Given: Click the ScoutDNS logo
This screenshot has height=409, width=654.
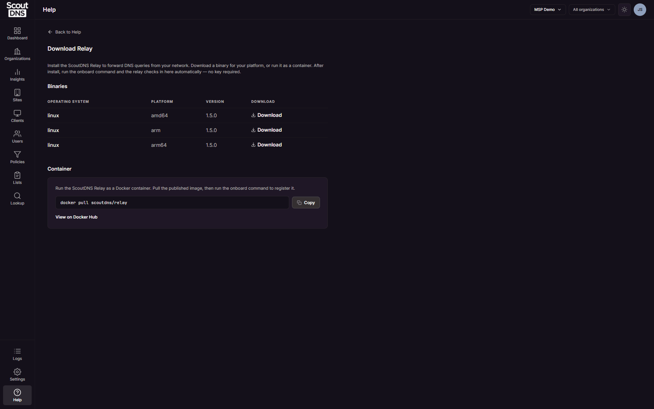Looking at the screenshot, I should click(x=17, y=10).
